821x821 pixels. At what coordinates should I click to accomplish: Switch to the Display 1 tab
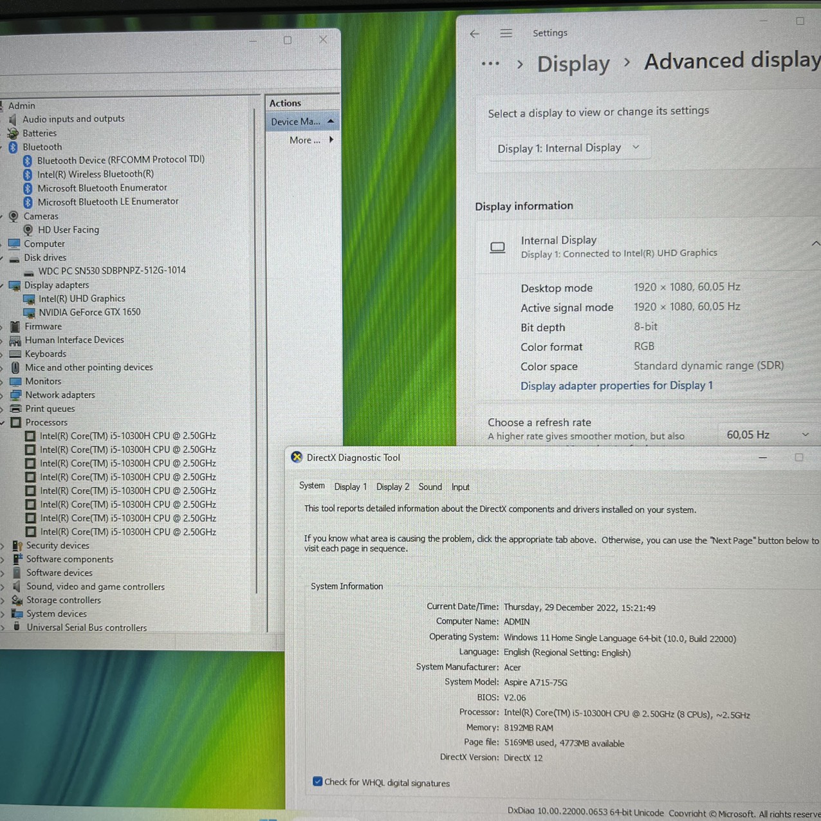pos(351,487)
